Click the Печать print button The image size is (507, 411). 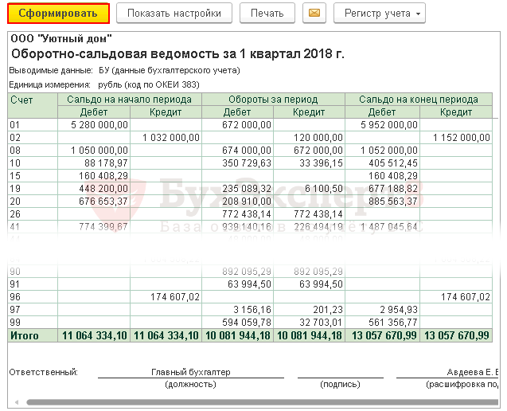pyautogui.click(x=267, y=14)
